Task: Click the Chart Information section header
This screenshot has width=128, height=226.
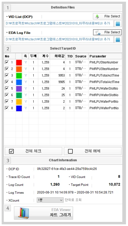Action: (63, 160)
